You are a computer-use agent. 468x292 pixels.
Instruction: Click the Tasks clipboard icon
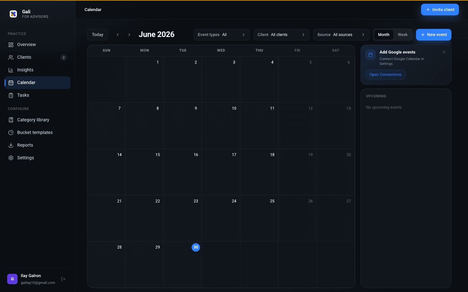pos(11,95)
